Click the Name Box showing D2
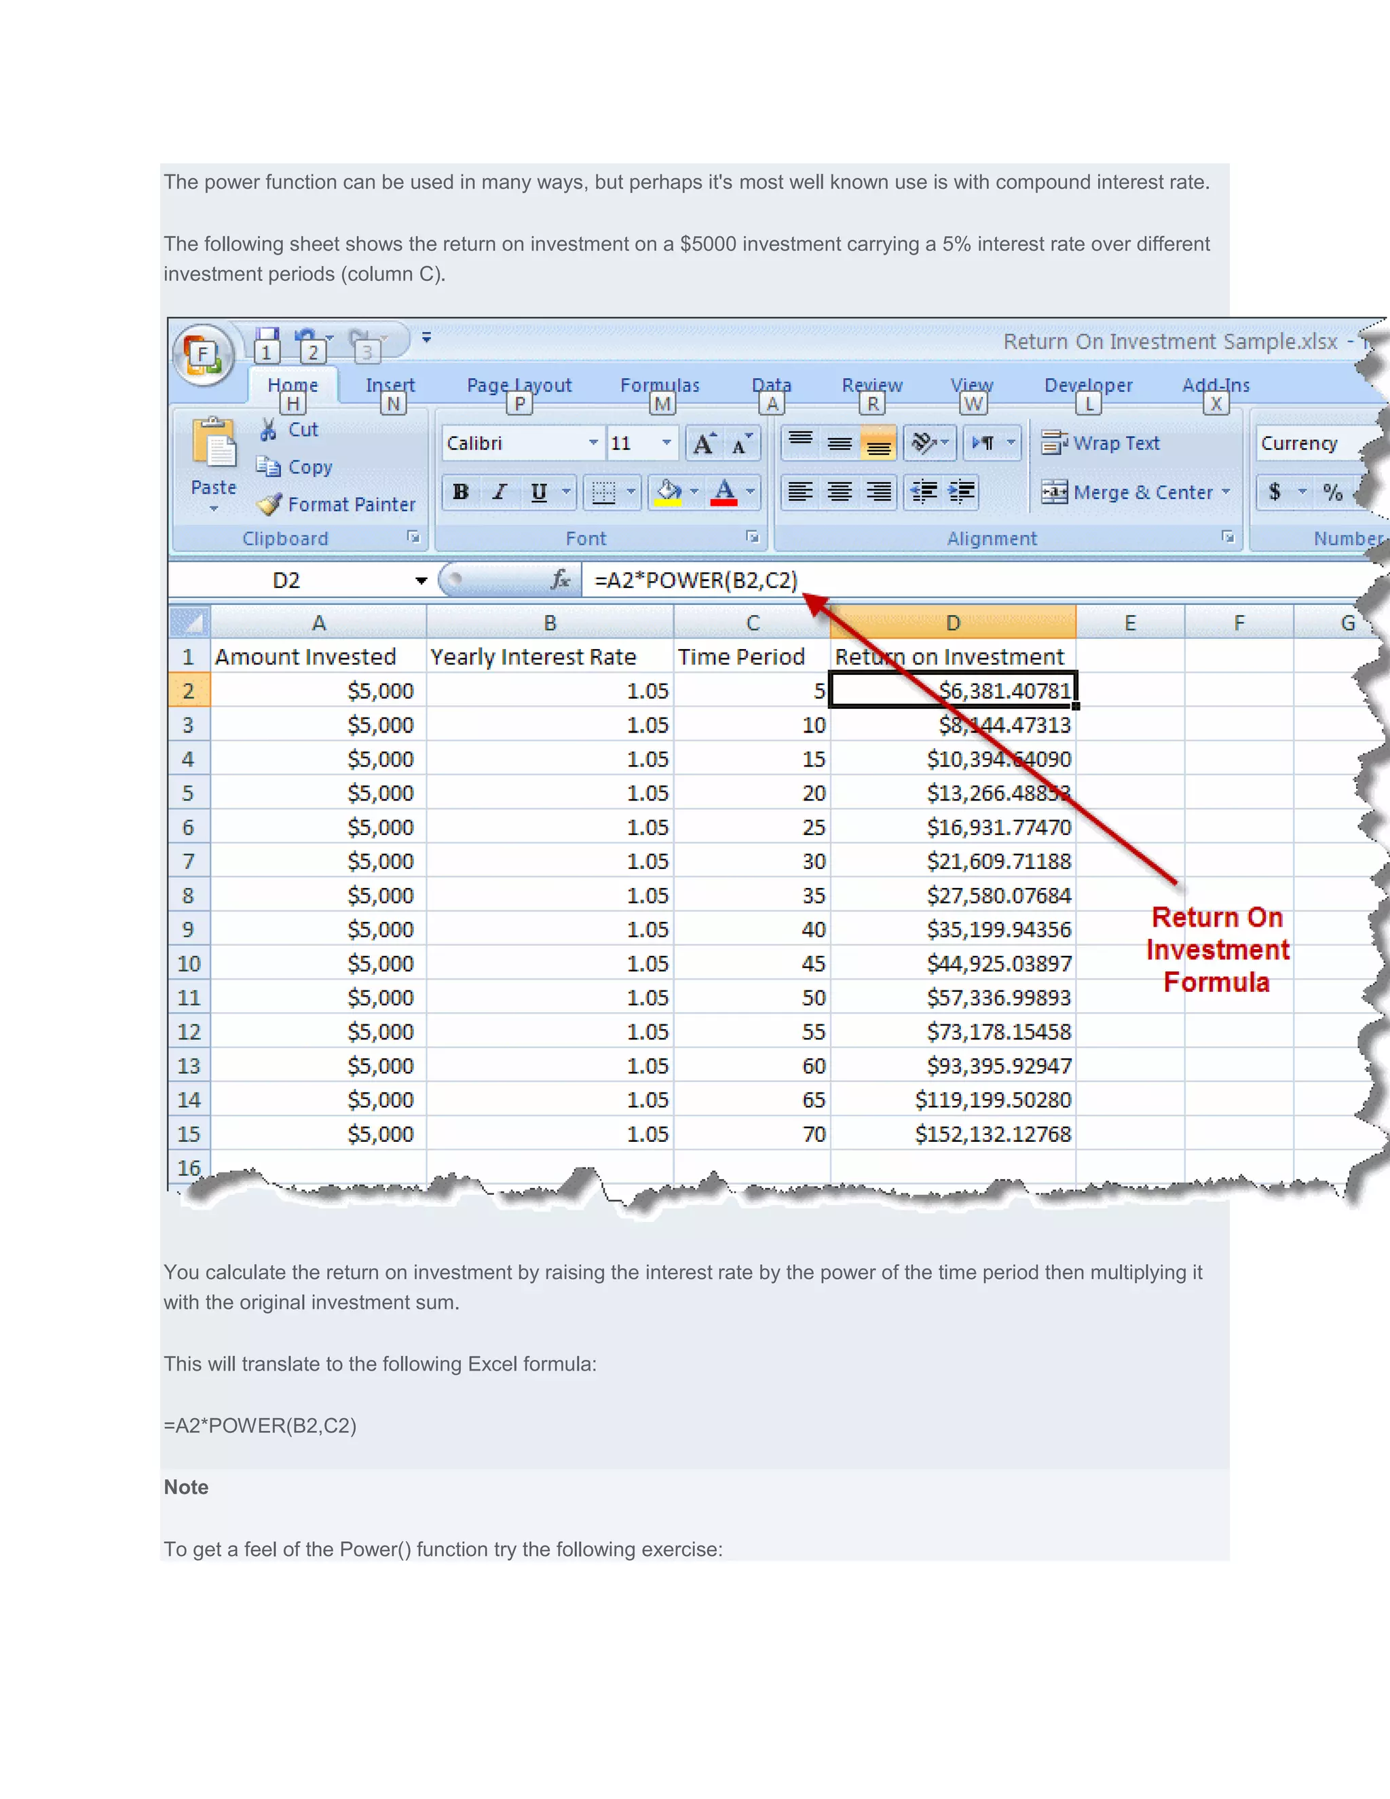This screenshot has width=1390, height=1799. click(286, 580)
